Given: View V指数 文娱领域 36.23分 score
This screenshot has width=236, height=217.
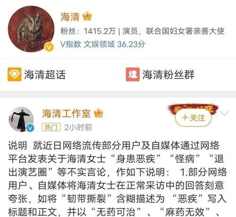Looking at the screenshot, I should (102, 44).
